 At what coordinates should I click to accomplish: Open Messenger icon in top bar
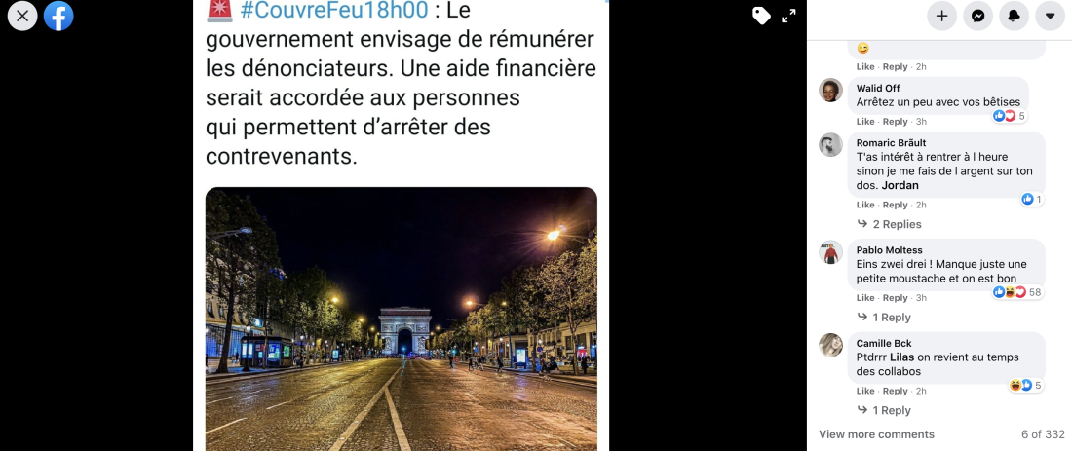pos(978,16)
